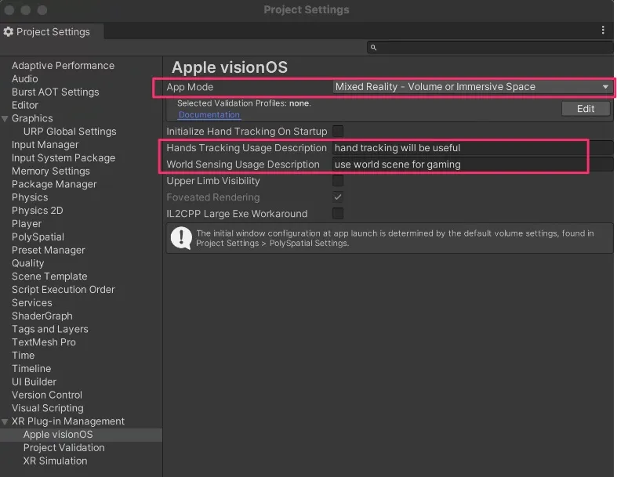617x477 pixels.
Task: Select the Graphics category label
Action: pyautogui.click(x=32, y=118)
